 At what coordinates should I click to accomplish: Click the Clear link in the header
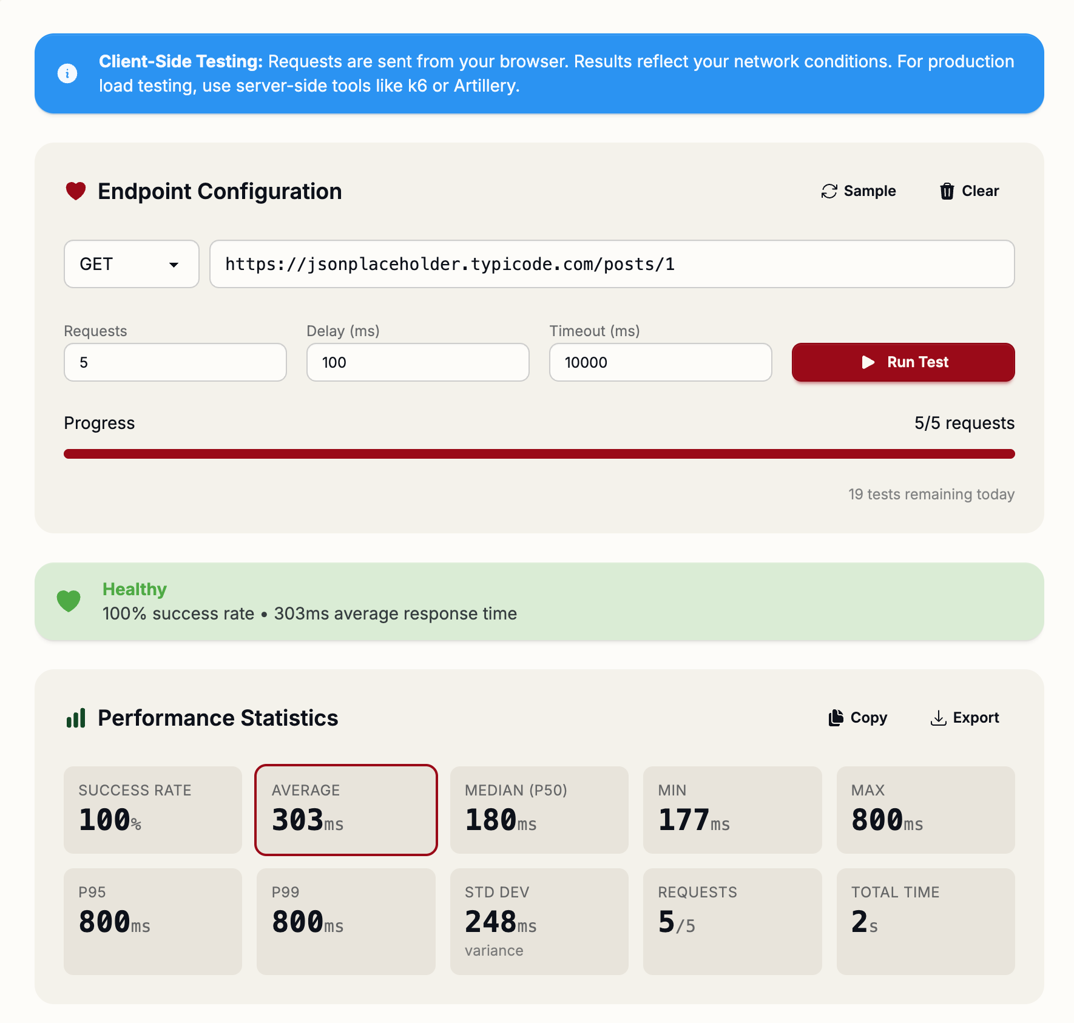[x=979, y=191]
